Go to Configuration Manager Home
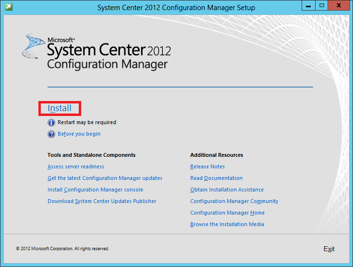The width and height of the screenshot is (353, 267). pos(227,213)
